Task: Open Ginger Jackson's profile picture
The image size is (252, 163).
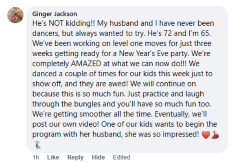Action: 15,15
